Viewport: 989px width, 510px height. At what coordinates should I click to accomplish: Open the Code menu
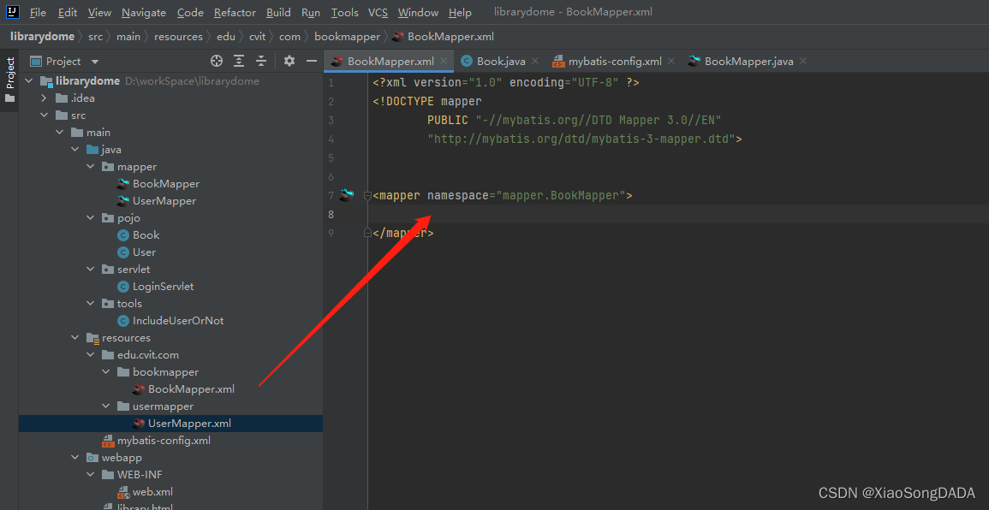pyautogui.click(x=190, y=13)
